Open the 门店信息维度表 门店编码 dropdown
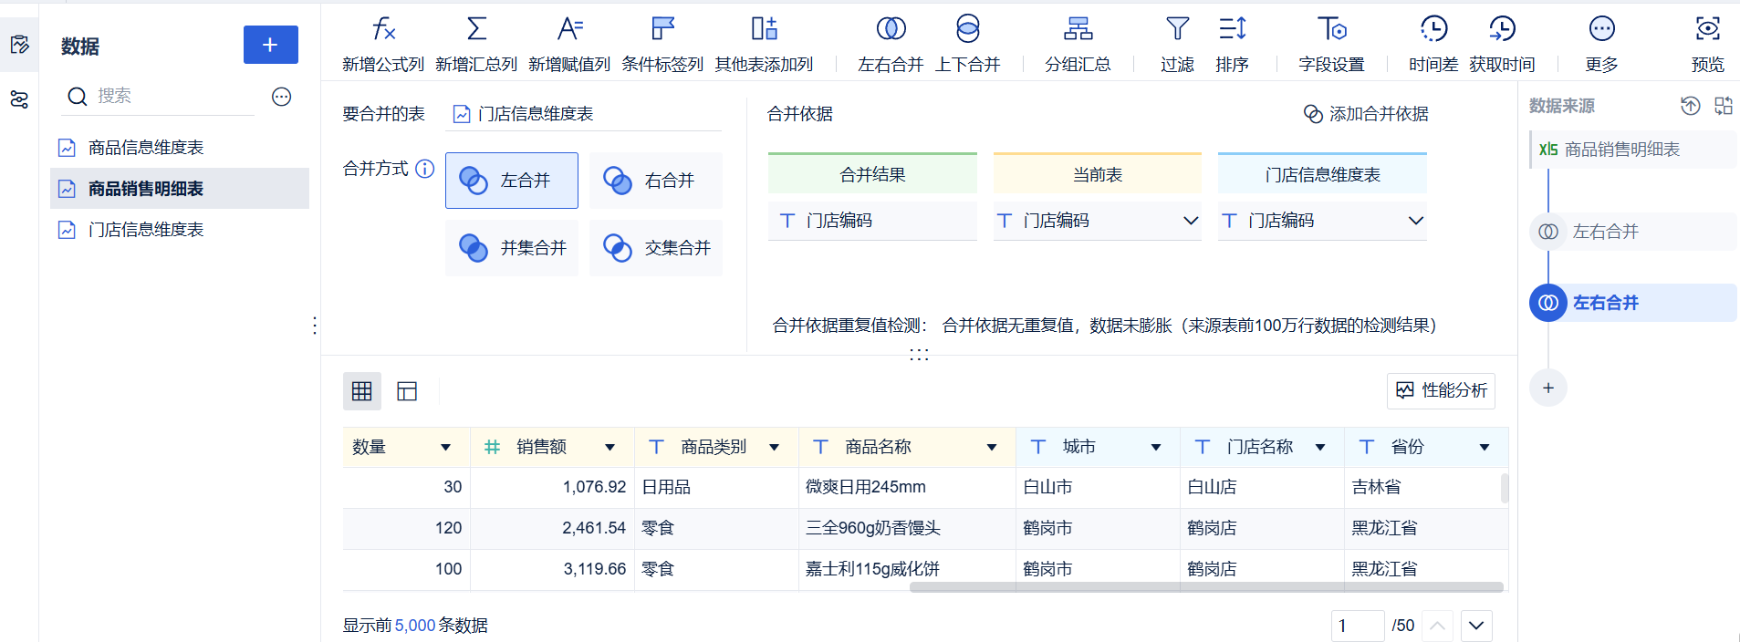 pos(1415,221)
